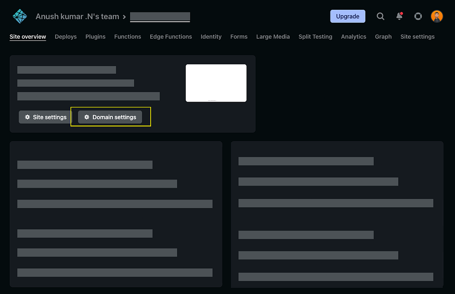Select the Site overview tab
Image resolution: width=455 pixels, height=294 pixels.
click(28, 36)
